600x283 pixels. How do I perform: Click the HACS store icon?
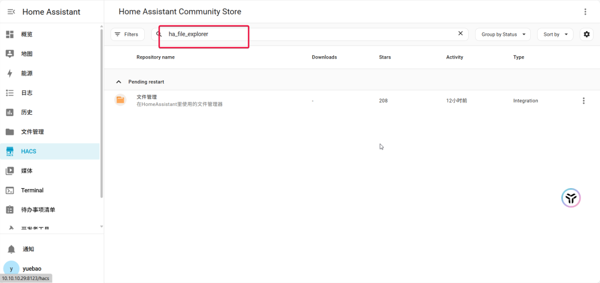(x=10, y=151)
